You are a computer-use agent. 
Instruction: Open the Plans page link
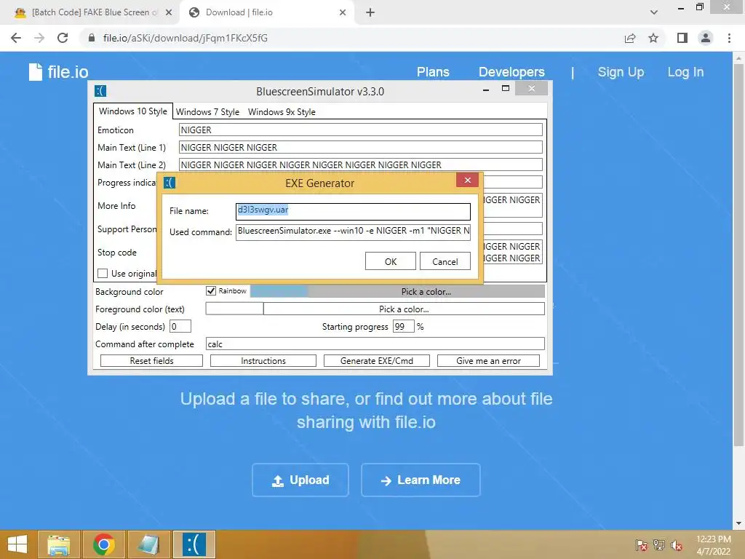433,72
